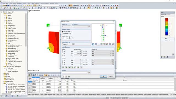The image size is (176, 99).
Task: Click Open file icon in main toolbar
Action: (x=4, y=5)
